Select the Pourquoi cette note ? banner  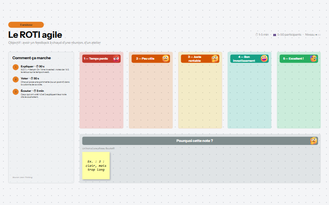[200, 141]
